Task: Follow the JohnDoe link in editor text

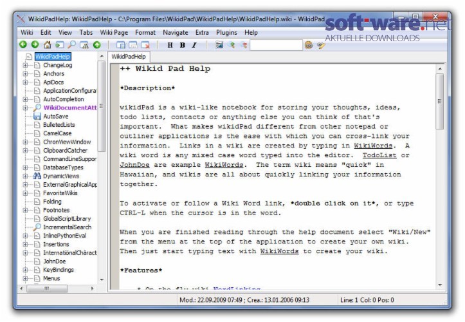Action: [x=134, y=165]
